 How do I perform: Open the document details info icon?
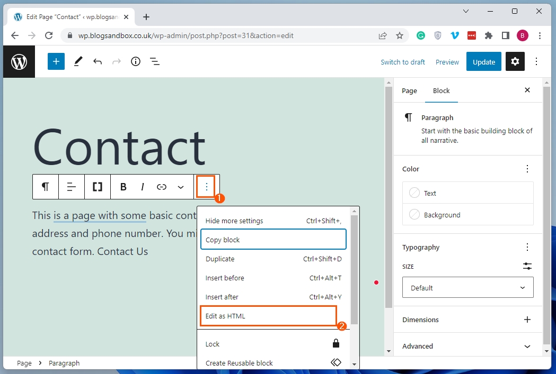click(x=136, y=61)
